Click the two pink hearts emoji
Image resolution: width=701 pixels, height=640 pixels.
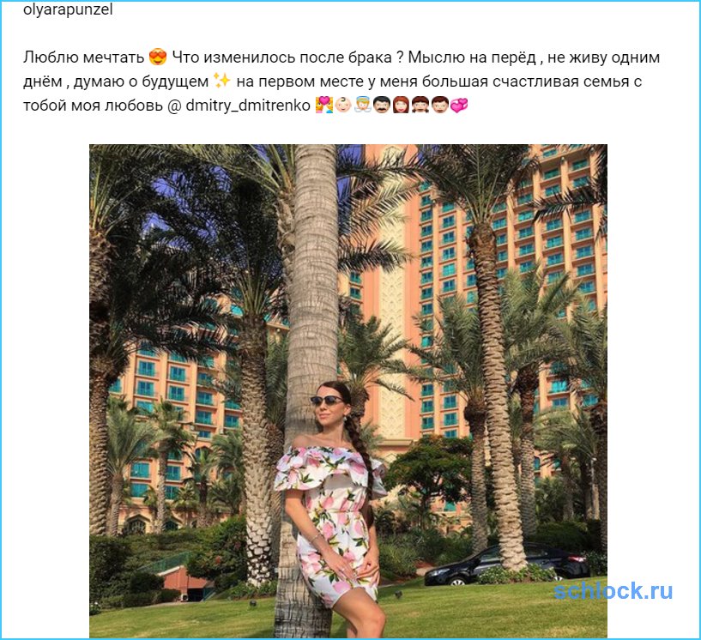tap(459, 106)
